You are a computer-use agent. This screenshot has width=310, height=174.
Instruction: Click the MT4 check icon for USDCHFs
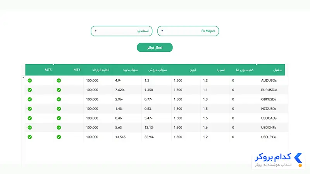[x=59, y=128]
